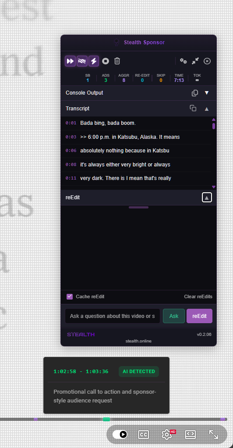Click the trash can delete icon
233x448 pixels.
pos(117,61)
